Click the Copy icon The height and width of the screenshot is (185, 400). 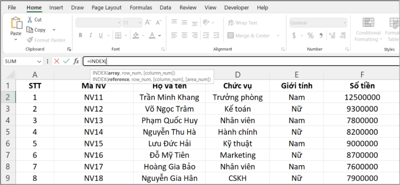pos(30,30)
